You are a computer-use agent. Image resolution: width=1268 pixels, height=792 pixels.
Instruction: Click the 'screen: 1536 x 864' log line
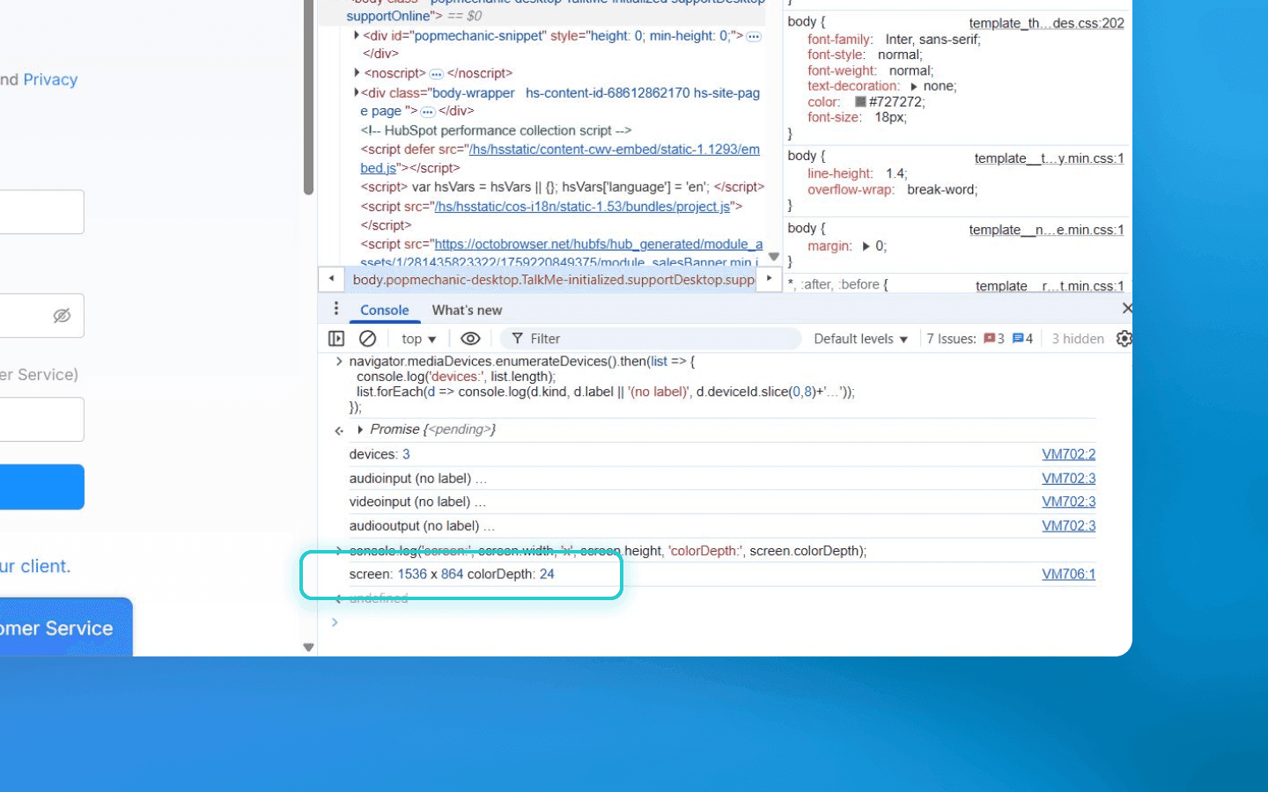coord(452,574)
